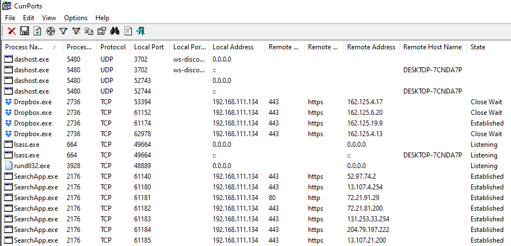Click the binoculars find icon
The image size is (511, 246).
(115, 31)
